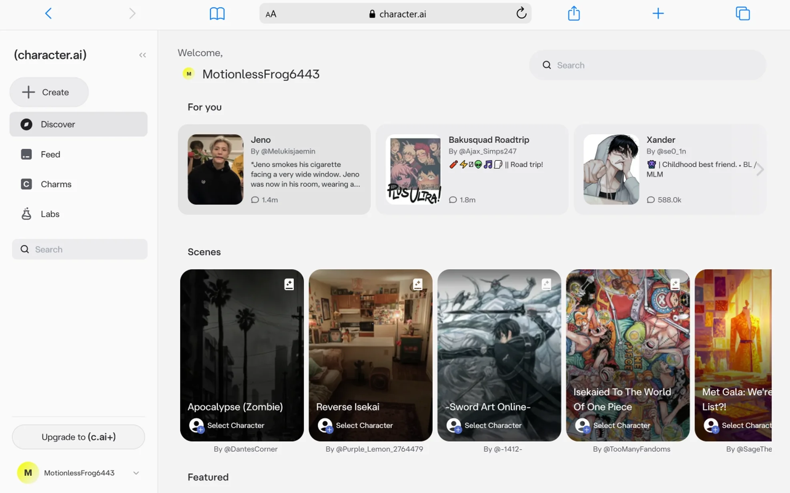The width and height of the screenshot is (790, 493).
Task: Open the Charms section
Action: point(78,184)
